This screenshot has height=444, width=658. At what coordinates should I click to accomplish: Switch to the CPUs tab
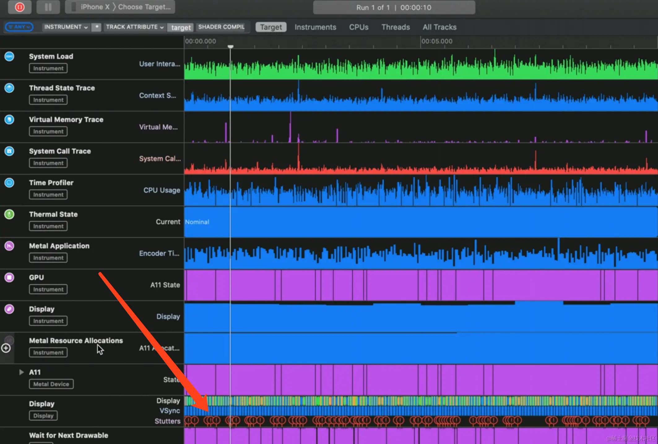point(359,27)
